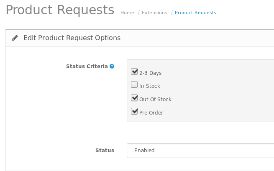Uncheck the 2-3 Days checkbox

coord(134,71)
